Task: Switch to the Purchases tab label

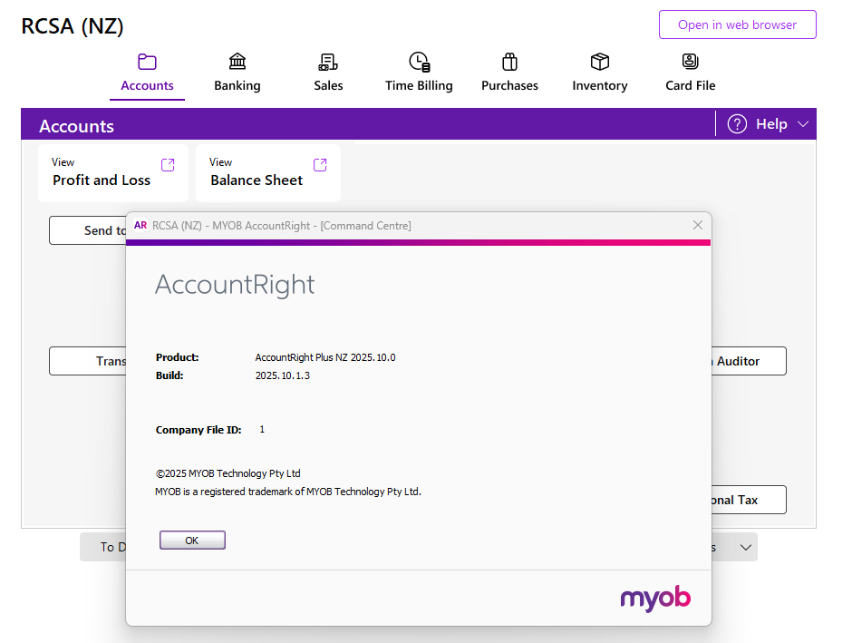Action: click(x=509, y=85)
